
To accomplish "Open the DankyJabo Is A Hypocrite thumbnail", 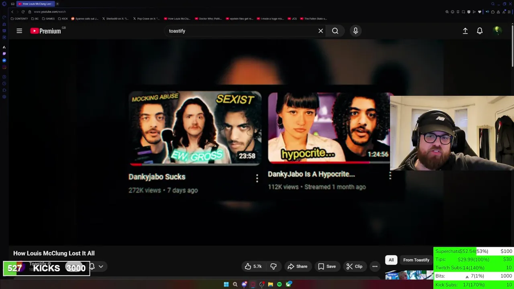I will (329, 128).
